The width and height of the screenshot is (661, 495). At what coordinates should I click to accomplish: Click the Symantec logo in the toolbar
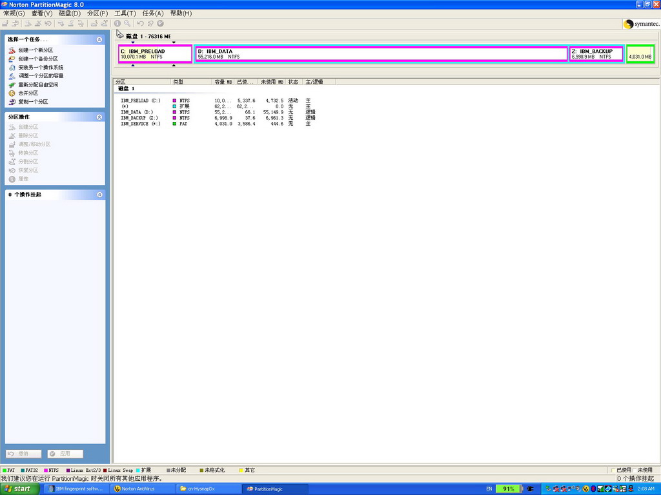coord(638,24)
